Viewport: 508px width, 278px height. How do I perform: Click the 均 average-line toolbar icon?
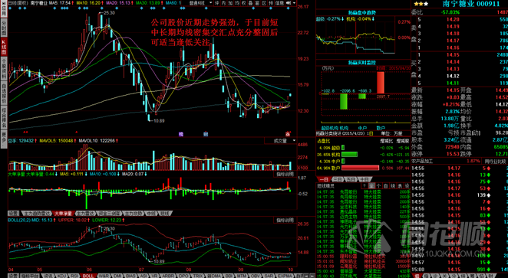tap(237, 3)
